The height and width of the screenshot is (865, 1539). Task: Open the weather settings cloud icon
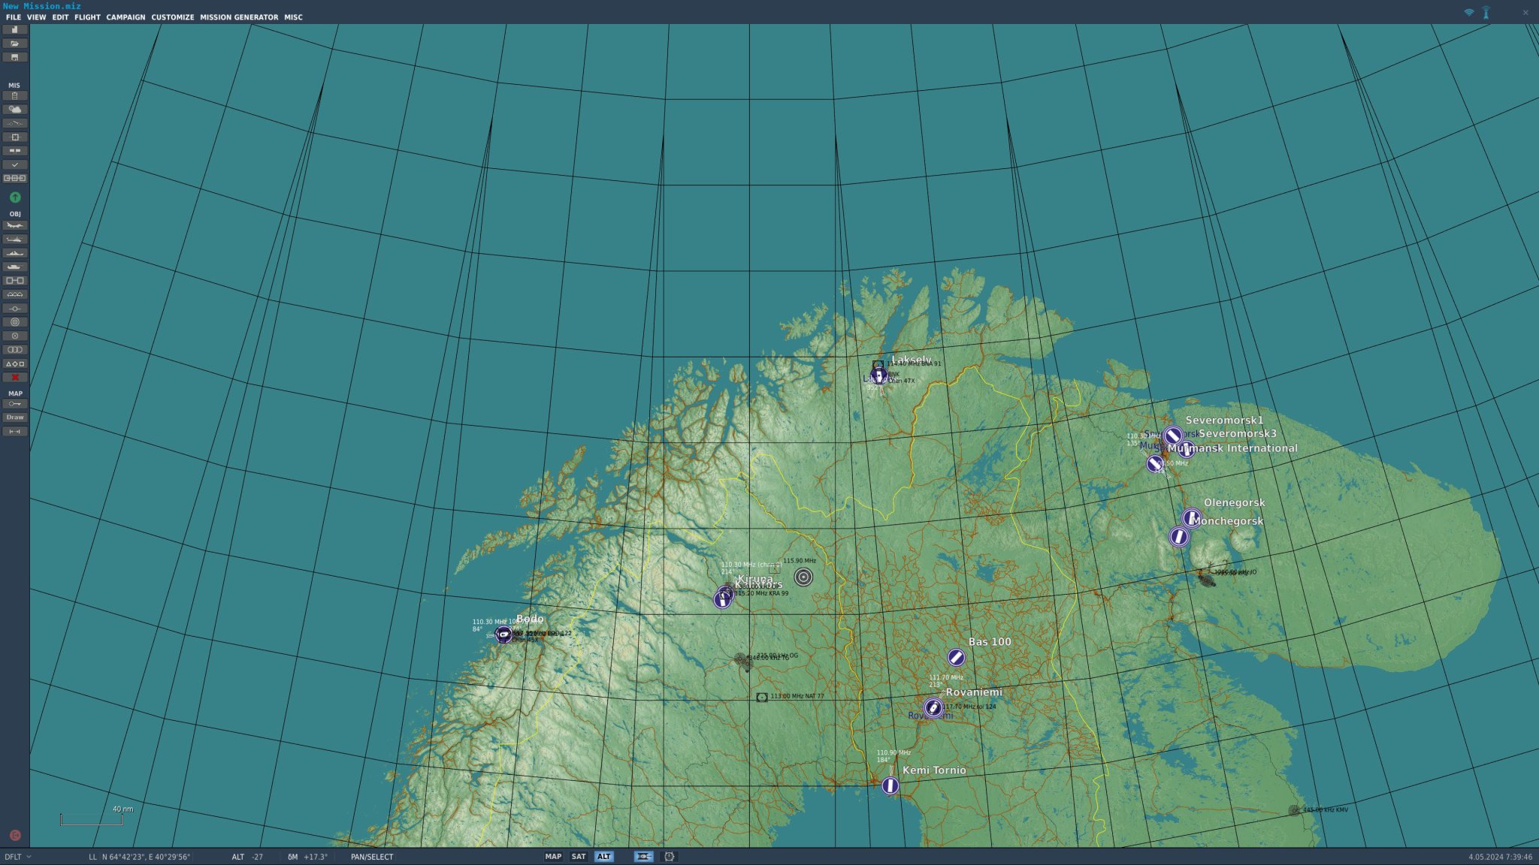[15, 109]
